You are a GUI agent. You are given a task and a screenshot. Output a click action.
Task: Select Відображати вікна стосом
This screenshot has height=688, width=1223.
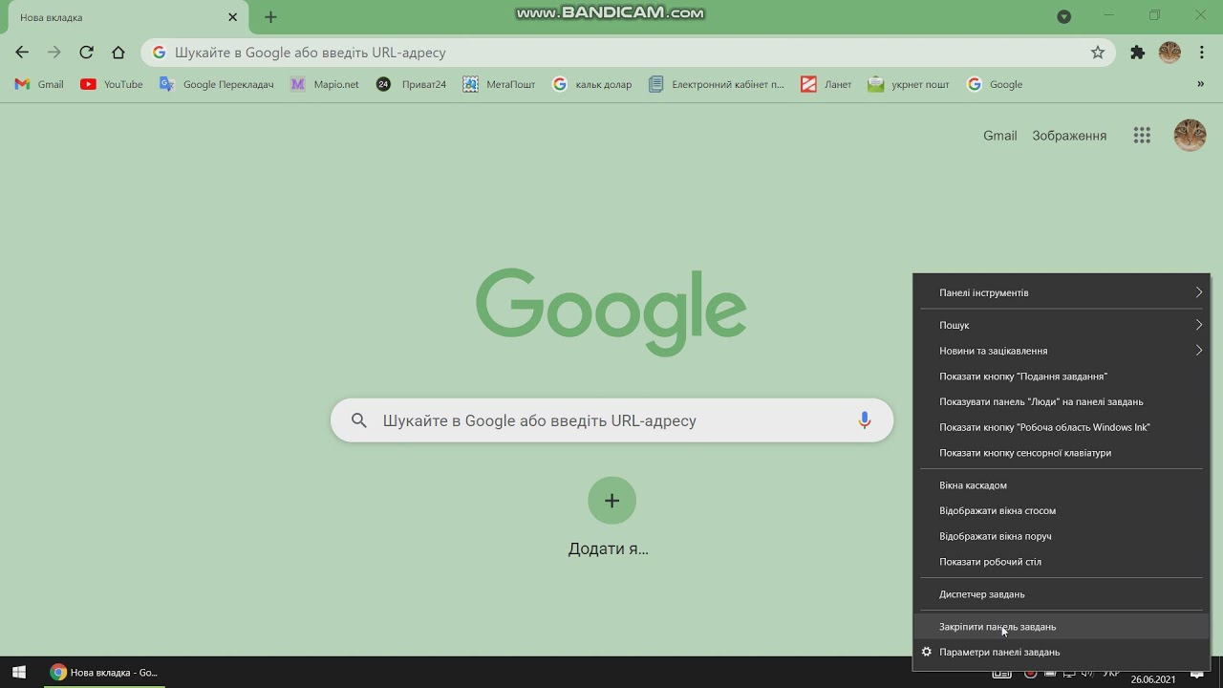point(1062,510)
